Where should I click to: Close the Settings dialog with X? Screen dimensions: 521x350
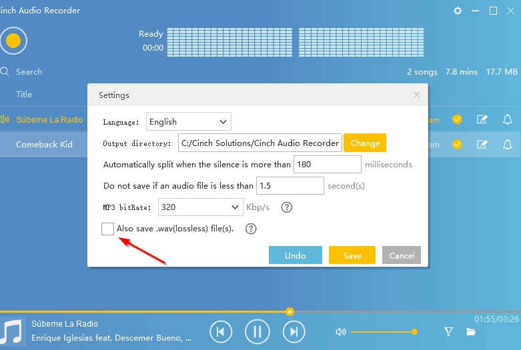[416, 95]
